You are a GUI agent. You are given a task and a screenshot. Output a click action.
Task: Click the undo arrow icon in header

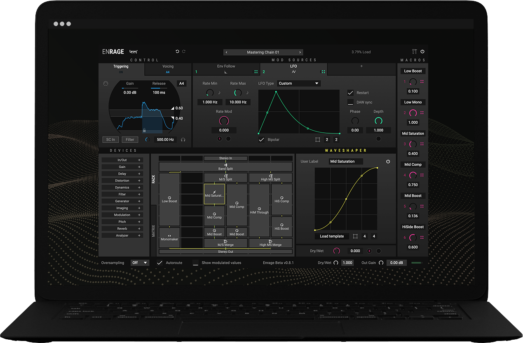tap(177, 52)
